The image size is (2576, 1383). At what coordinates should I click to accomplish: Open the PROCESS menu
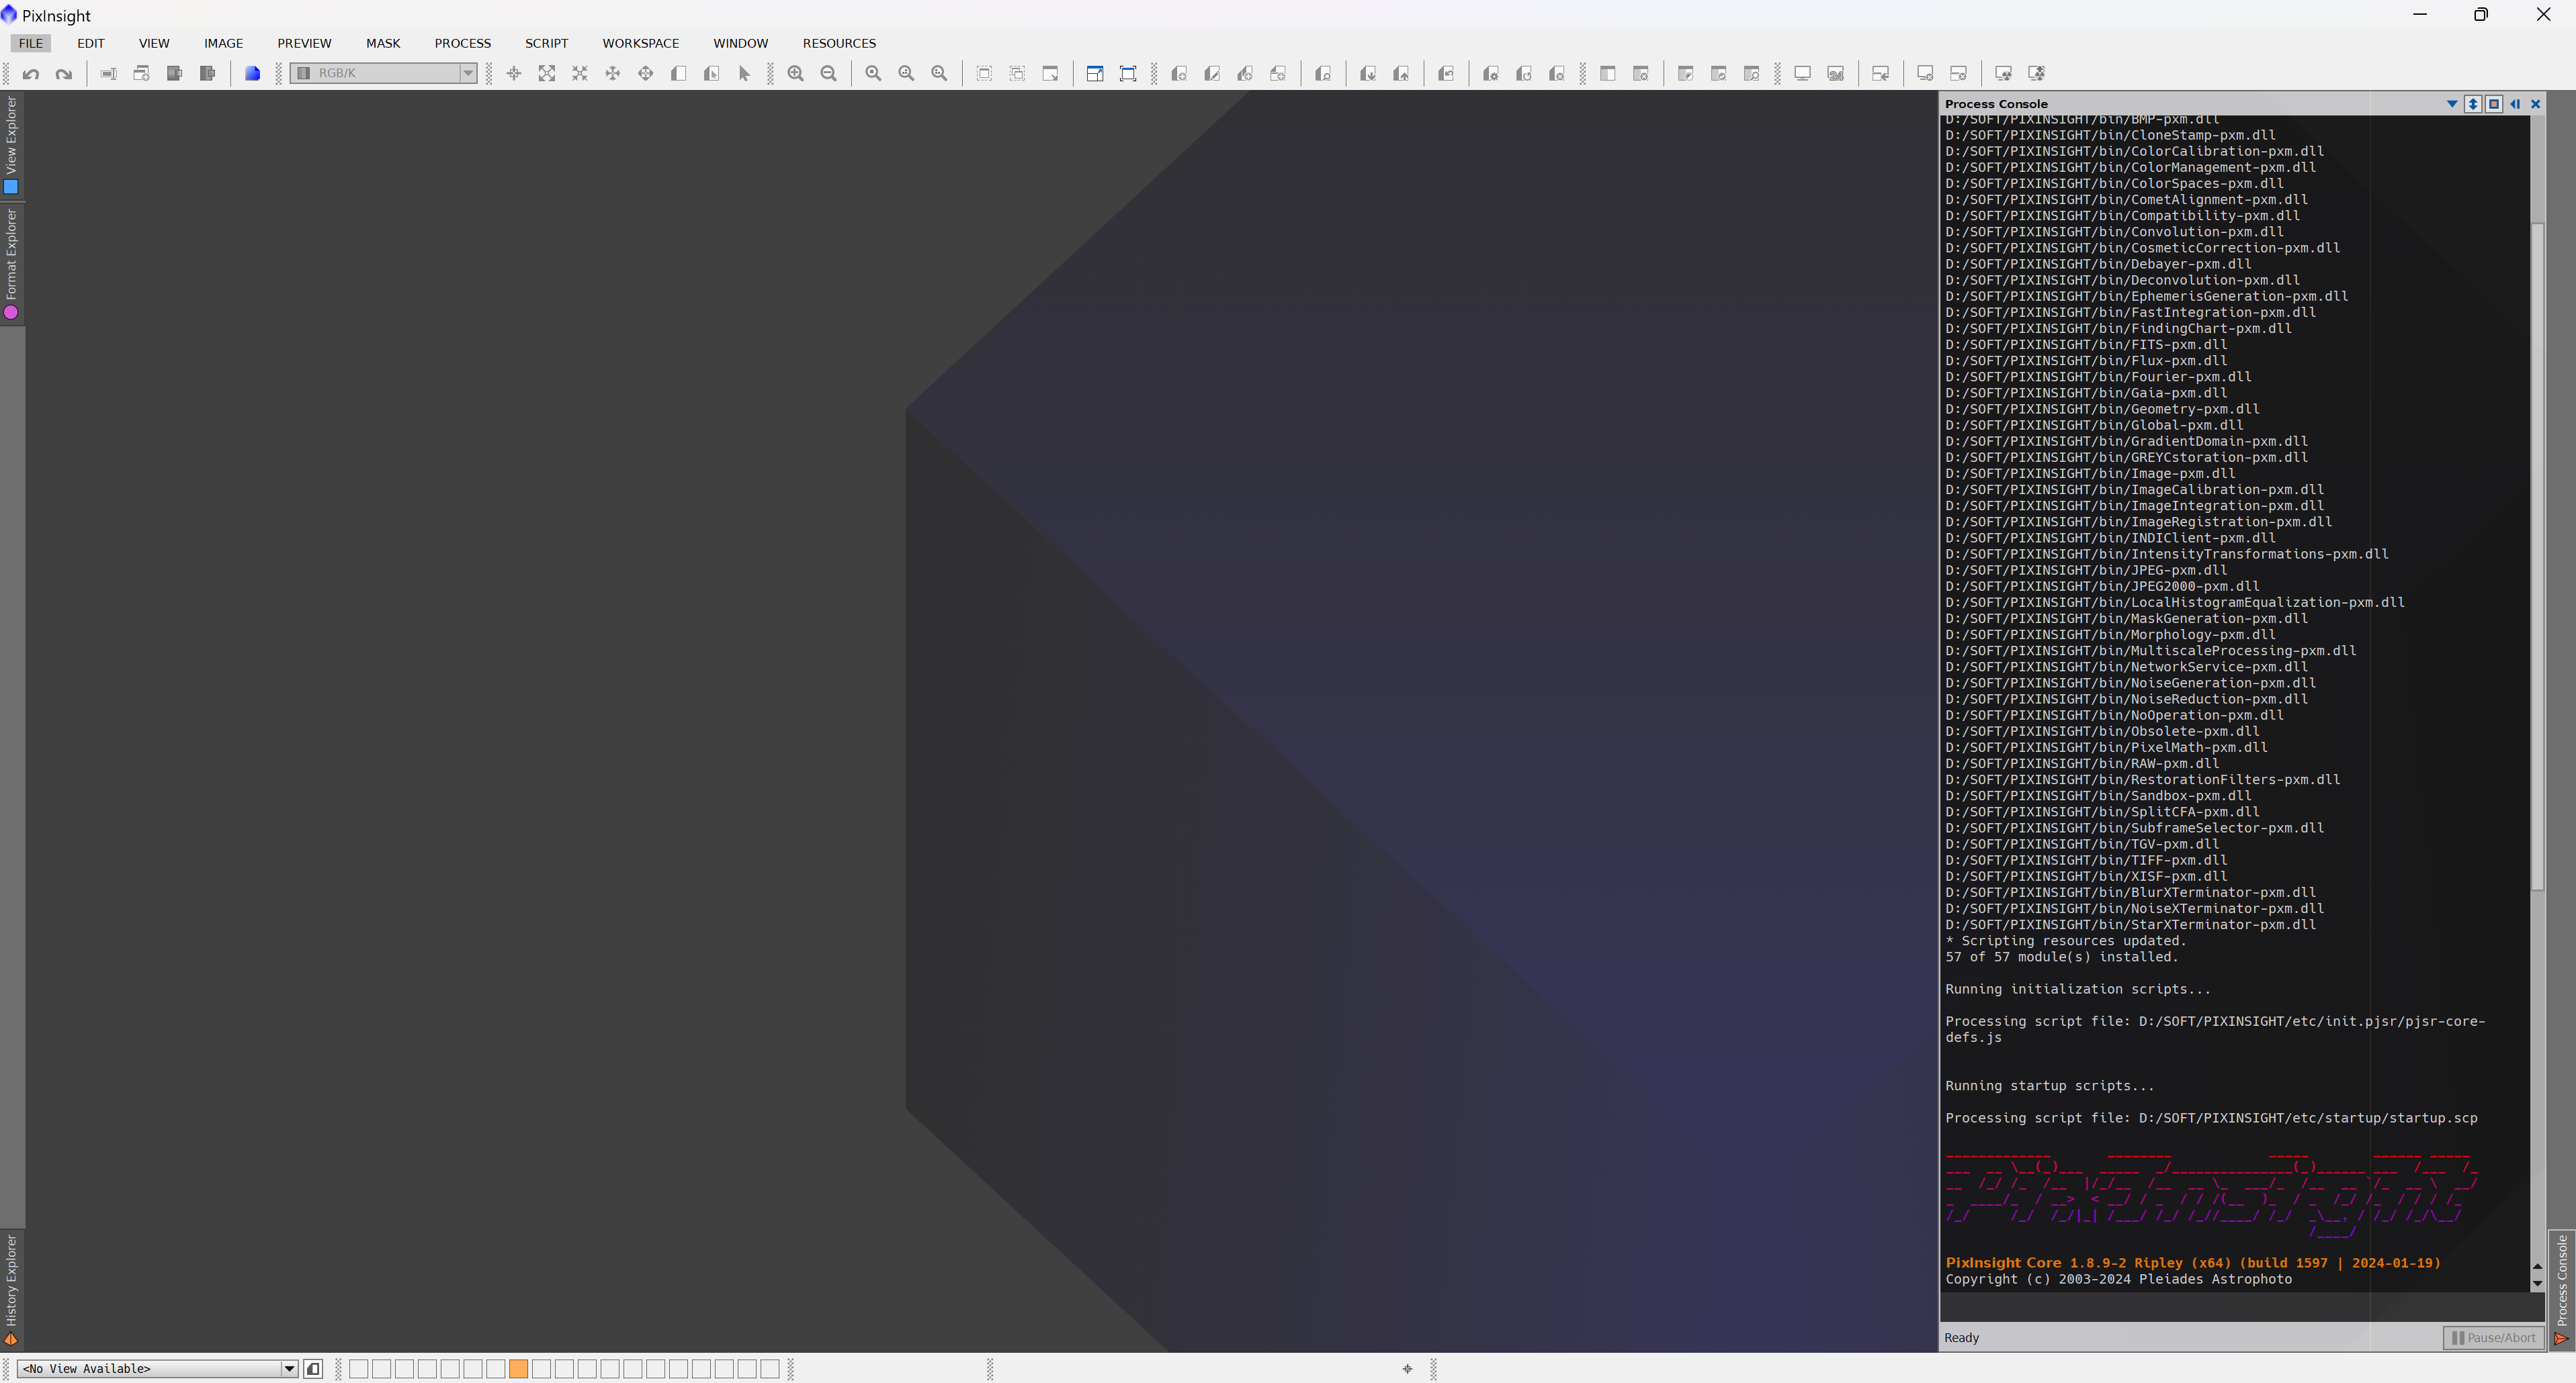[x=462, y=43]
